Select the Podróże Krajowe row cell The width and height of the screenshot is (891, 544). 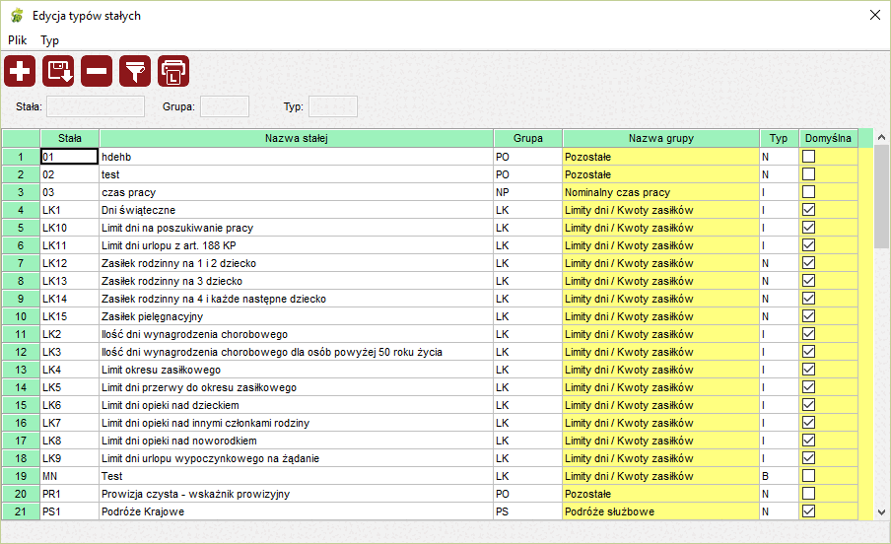pyautogui.click(x=296, y=511)
